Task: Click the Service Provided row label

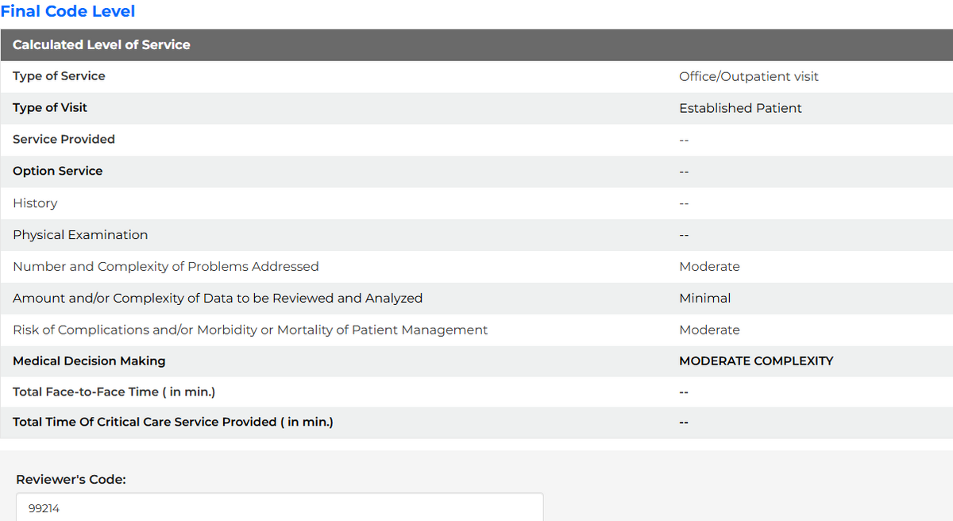Action: 64,139
